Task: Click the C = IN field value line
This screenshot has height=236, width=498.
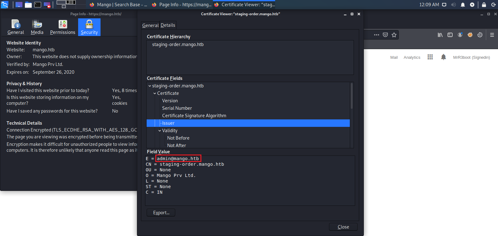Action: click(x=154, y=192)
